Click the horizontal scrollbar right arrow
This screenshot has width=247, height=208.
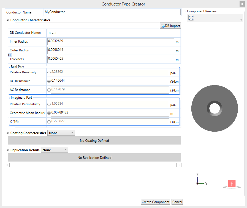coord(179,165)
